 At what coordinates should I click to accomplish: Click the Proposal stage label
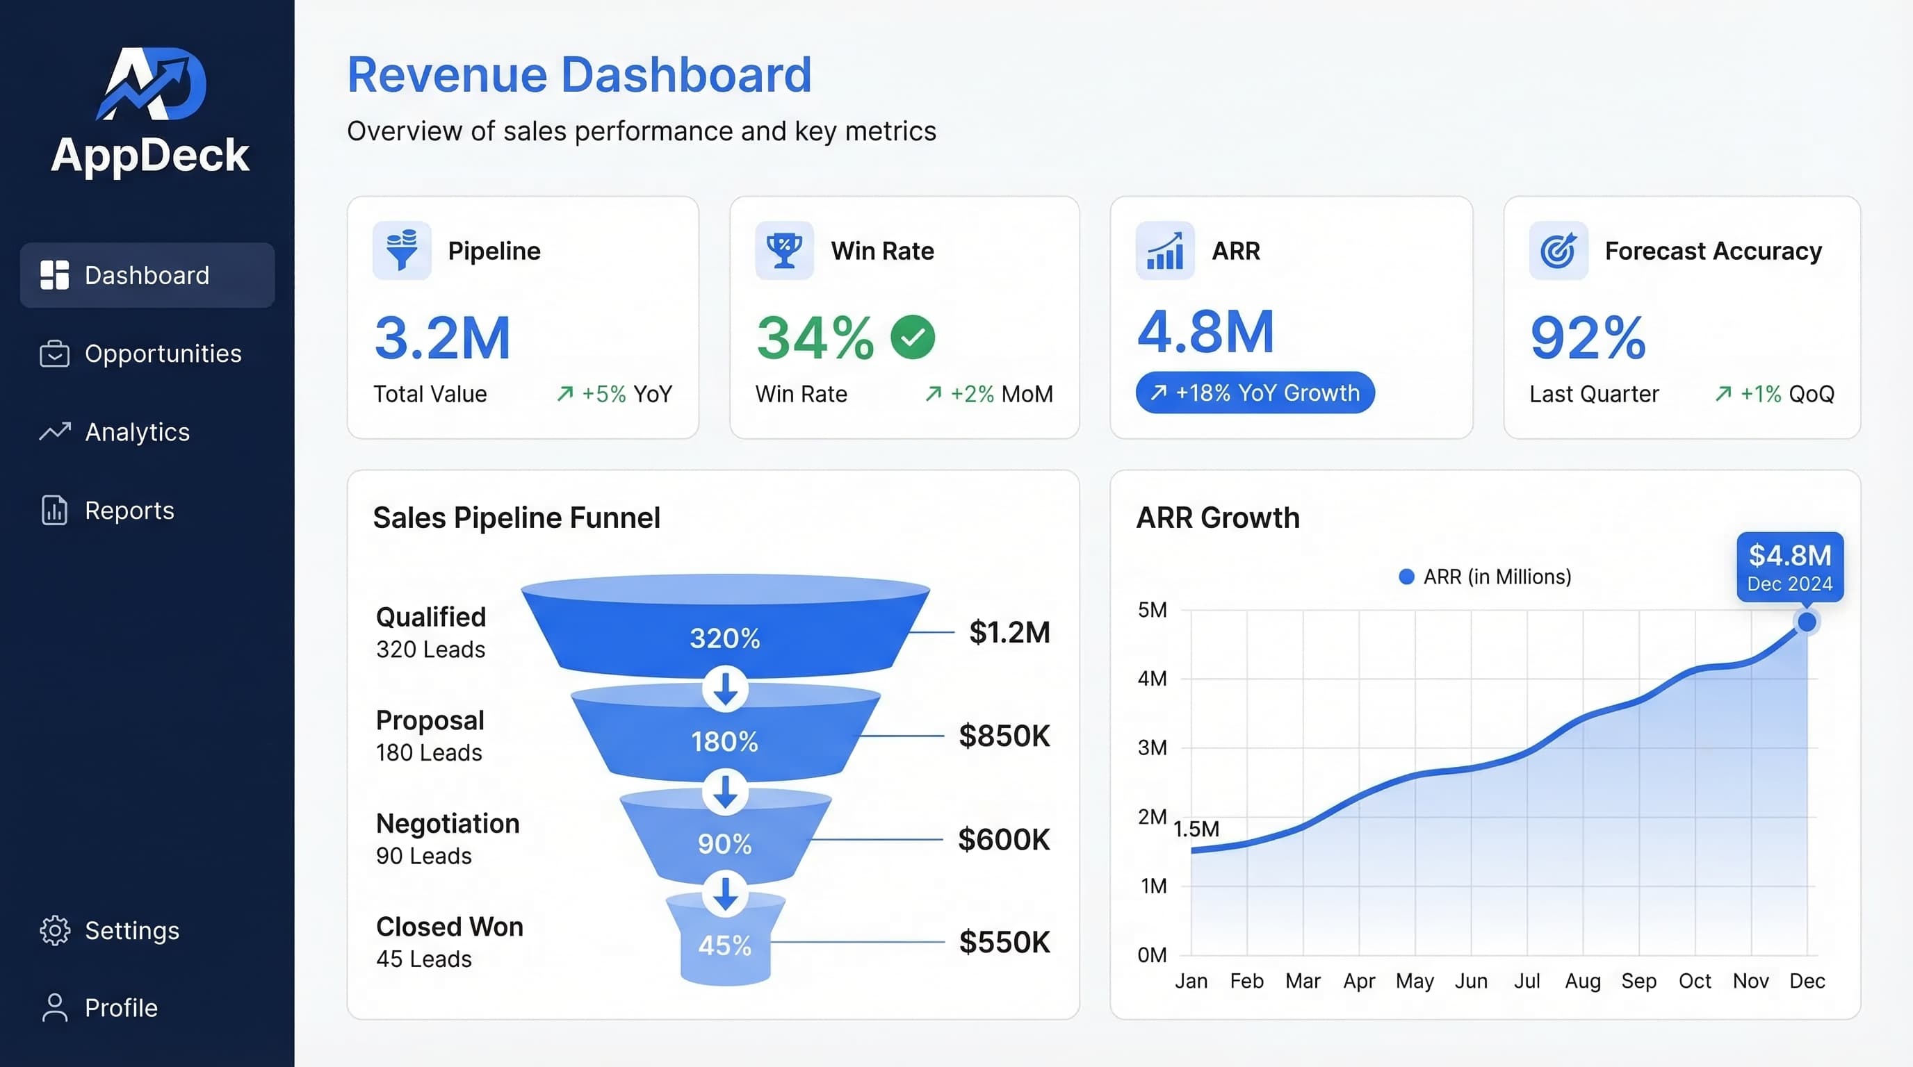click(430, 720)
